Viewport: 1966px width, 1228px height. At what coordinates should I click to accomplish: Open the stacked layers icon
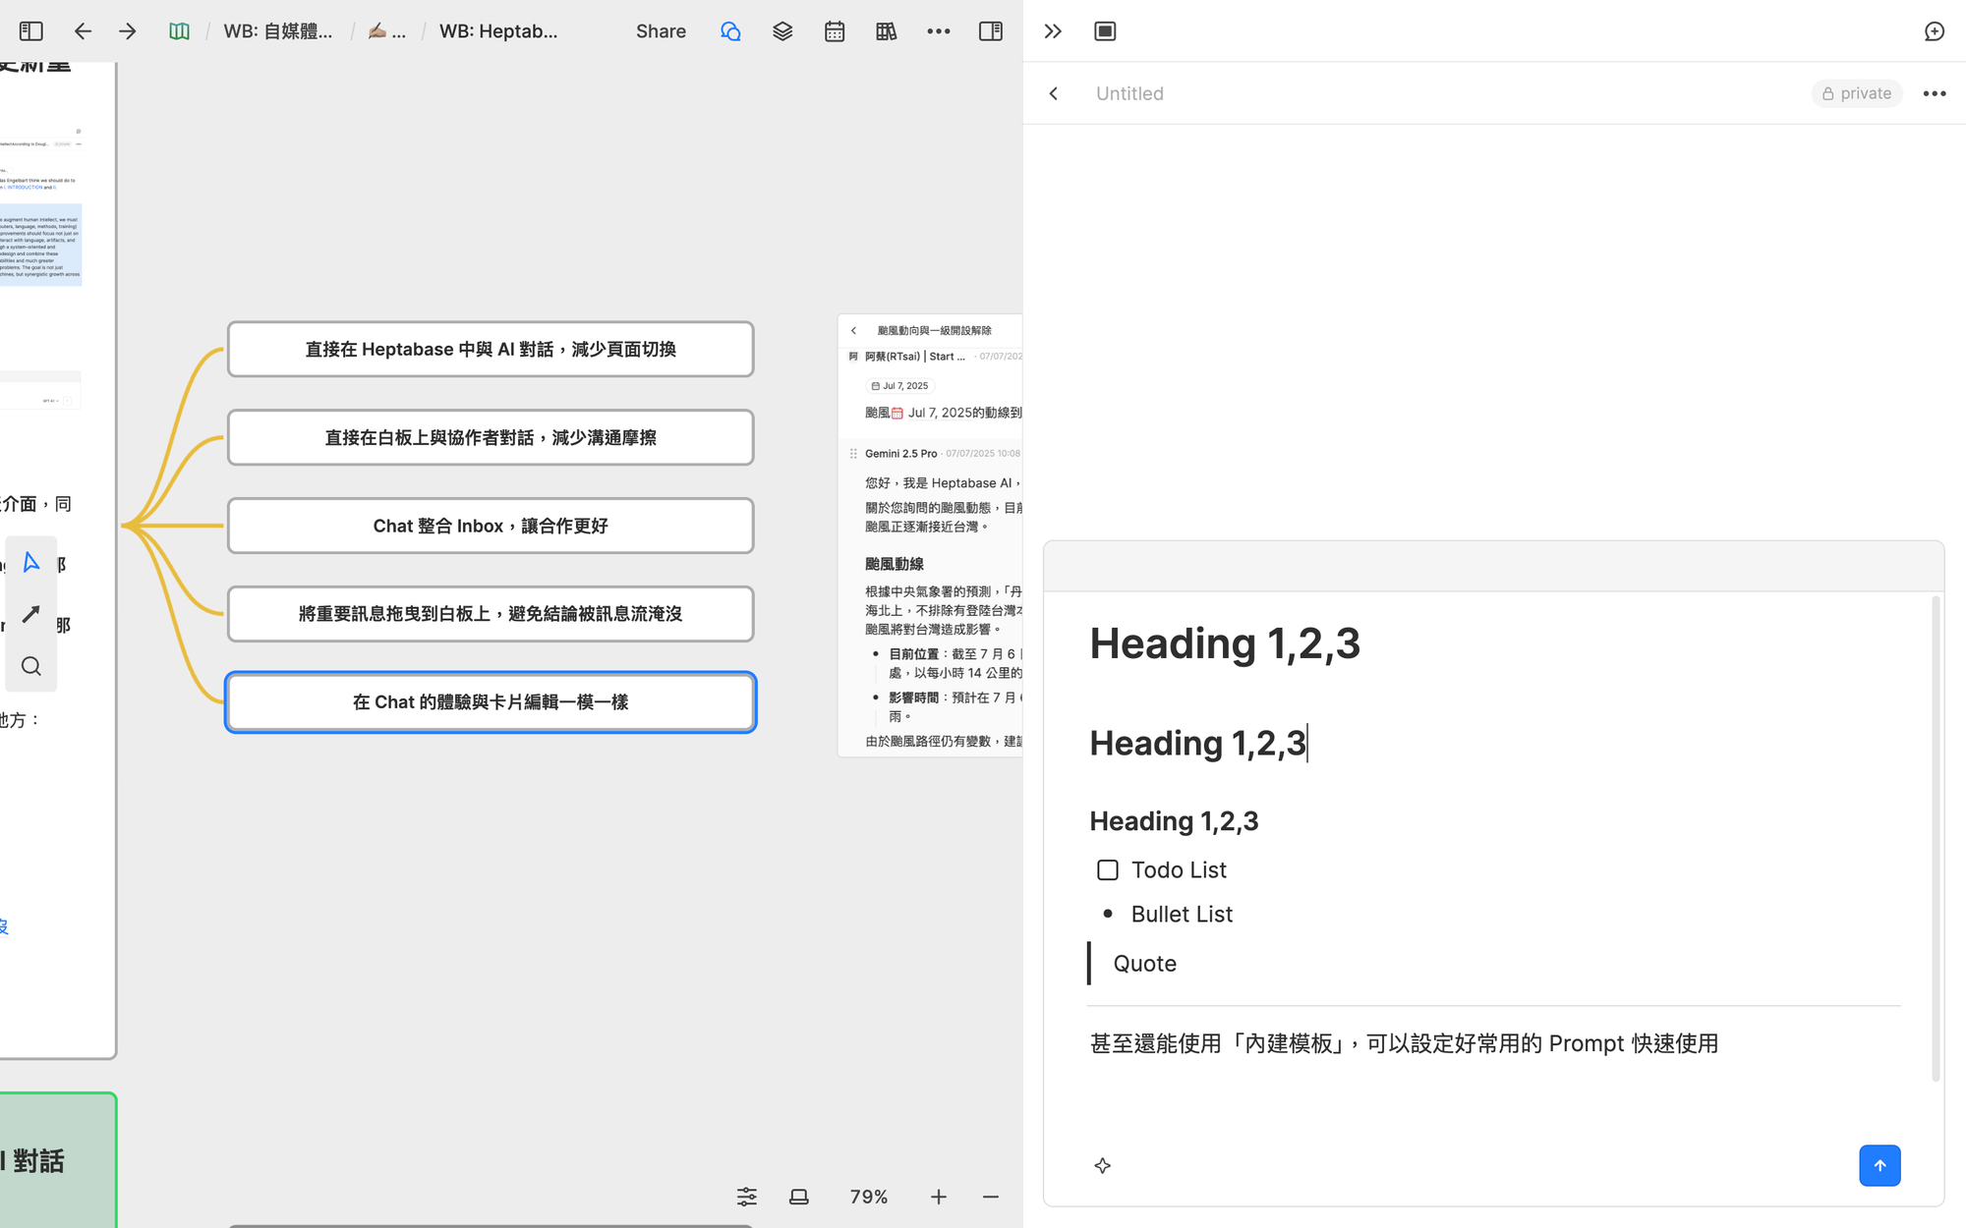click(782, 31)
